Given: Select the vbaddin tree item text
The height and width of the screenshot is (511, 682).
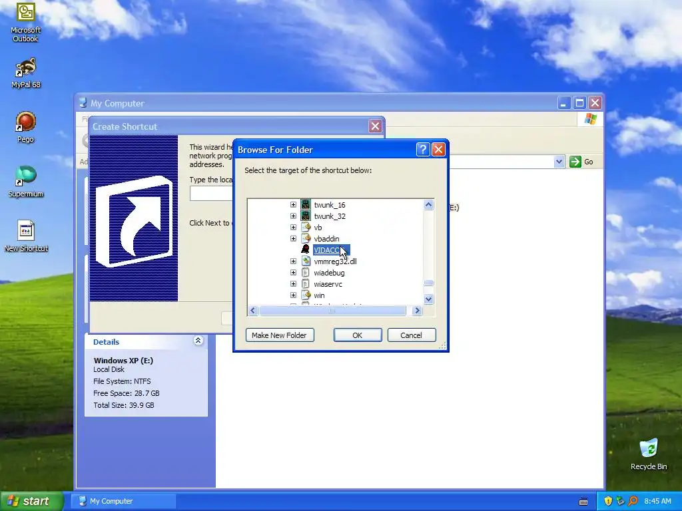Looking at the screenshot, I should [x=326, y=239].
